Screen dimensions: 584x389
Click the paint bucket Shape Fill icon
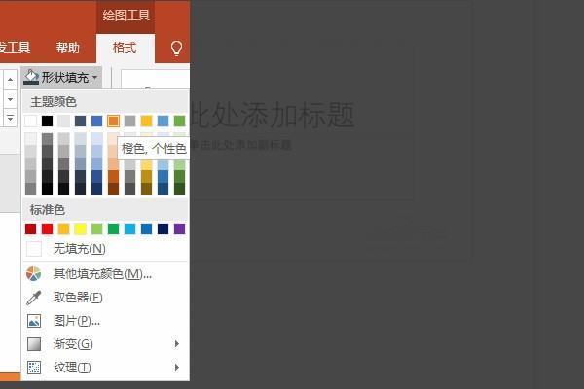point(31,77)
